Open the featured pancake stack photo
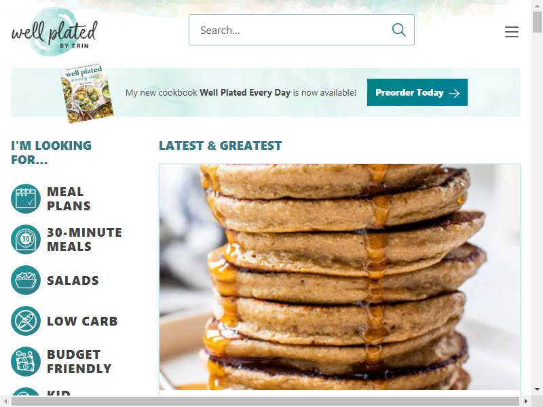The width and height of the screenshot is (543, 407). (339, 277)
